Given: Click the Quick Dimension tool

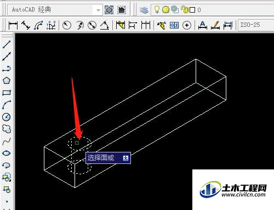Looking at the screenshot, I should point(121,25).
